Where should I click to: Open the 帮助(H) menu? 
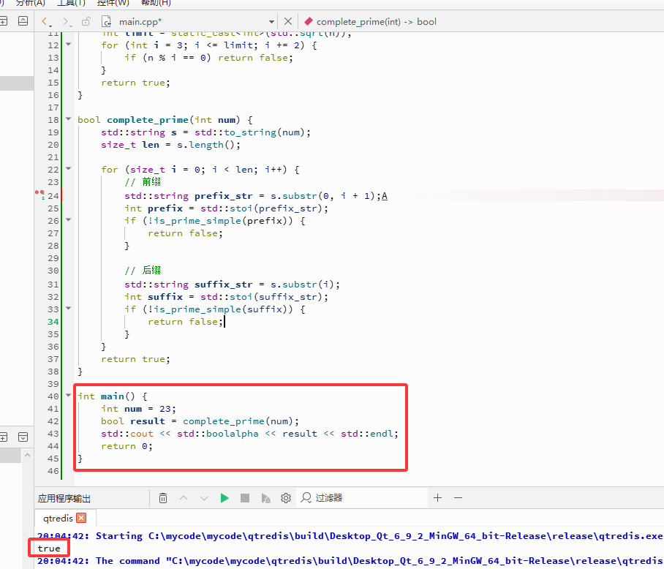[x=156, y=3]
